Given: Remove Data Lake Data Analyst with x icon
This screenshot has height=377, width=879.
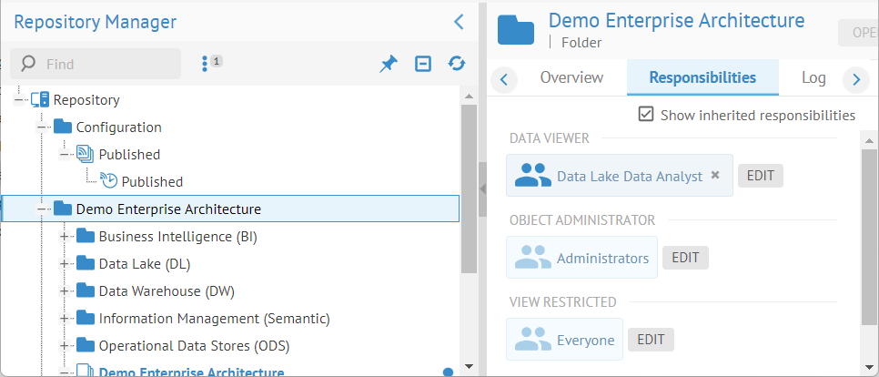Looking at the screenshot, I should [715, 175].
